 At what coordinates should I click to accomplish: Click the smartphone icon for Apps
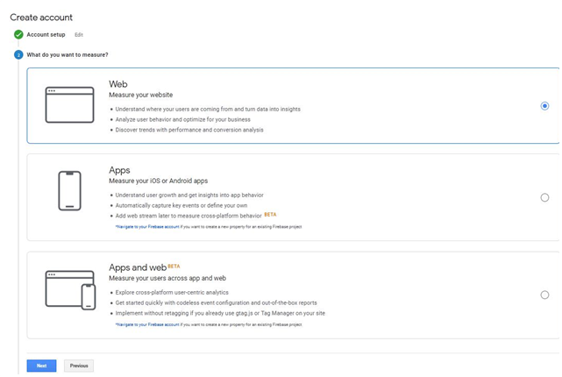tap(69, 190)
